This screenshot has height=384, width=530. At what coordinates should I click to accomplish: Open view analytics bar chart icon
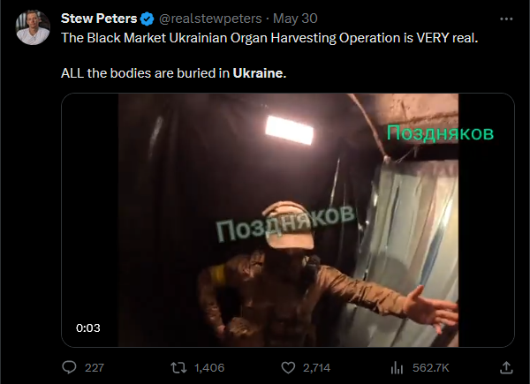pyautogui.click(x=397, y=367)
